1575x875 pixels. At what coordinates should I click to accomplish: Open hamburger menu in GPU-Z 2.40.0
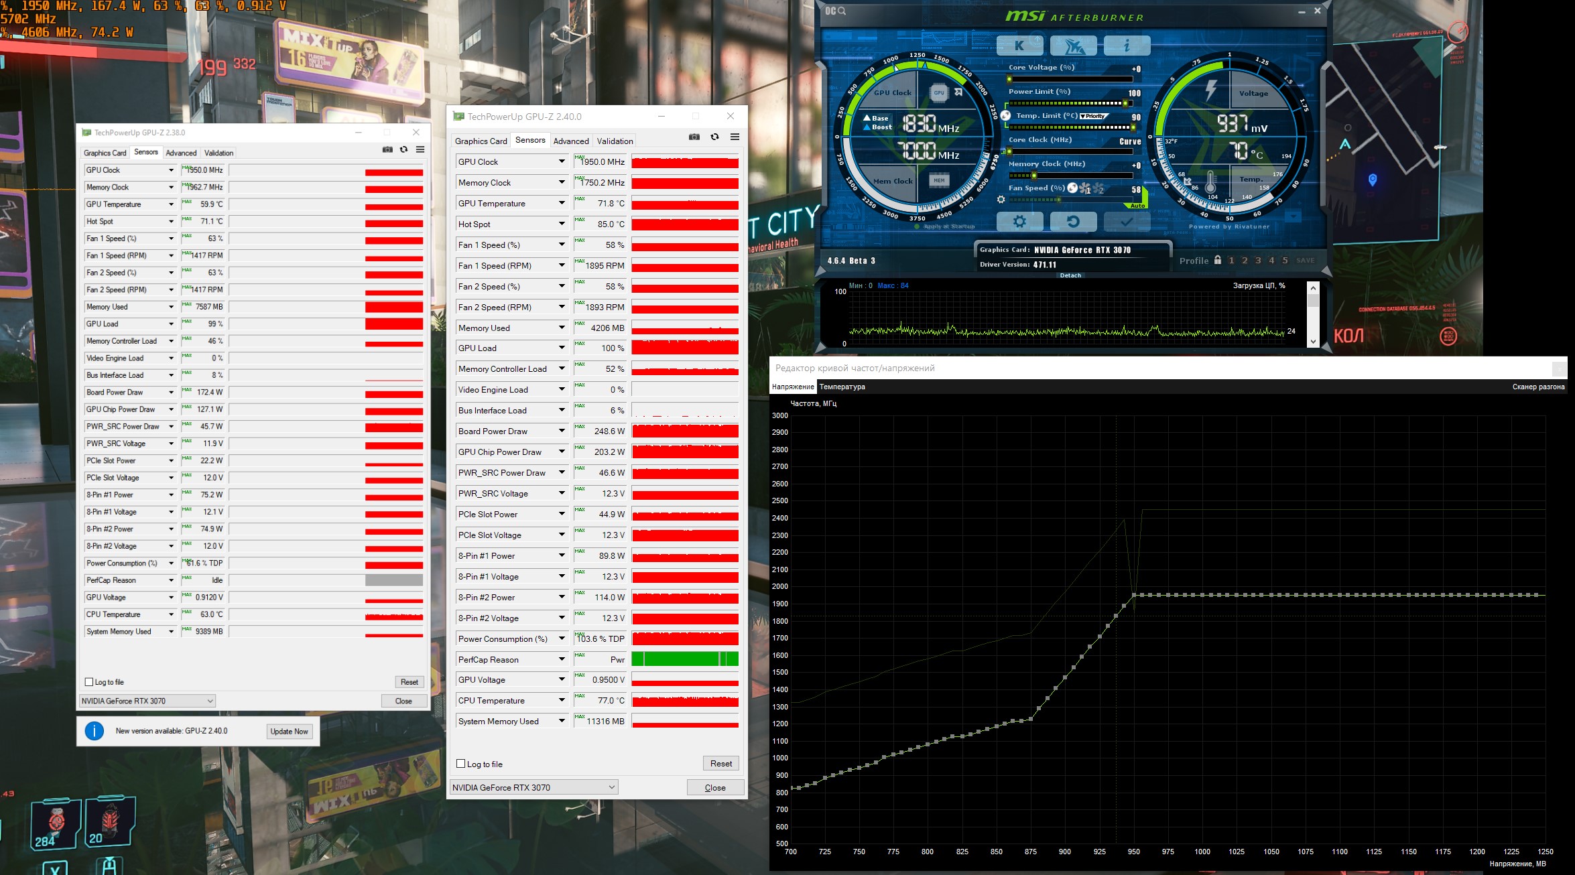[735, 137]
